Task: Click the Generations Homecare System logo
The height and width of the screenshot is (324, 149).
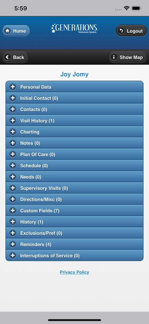Action: pos(74,29)
